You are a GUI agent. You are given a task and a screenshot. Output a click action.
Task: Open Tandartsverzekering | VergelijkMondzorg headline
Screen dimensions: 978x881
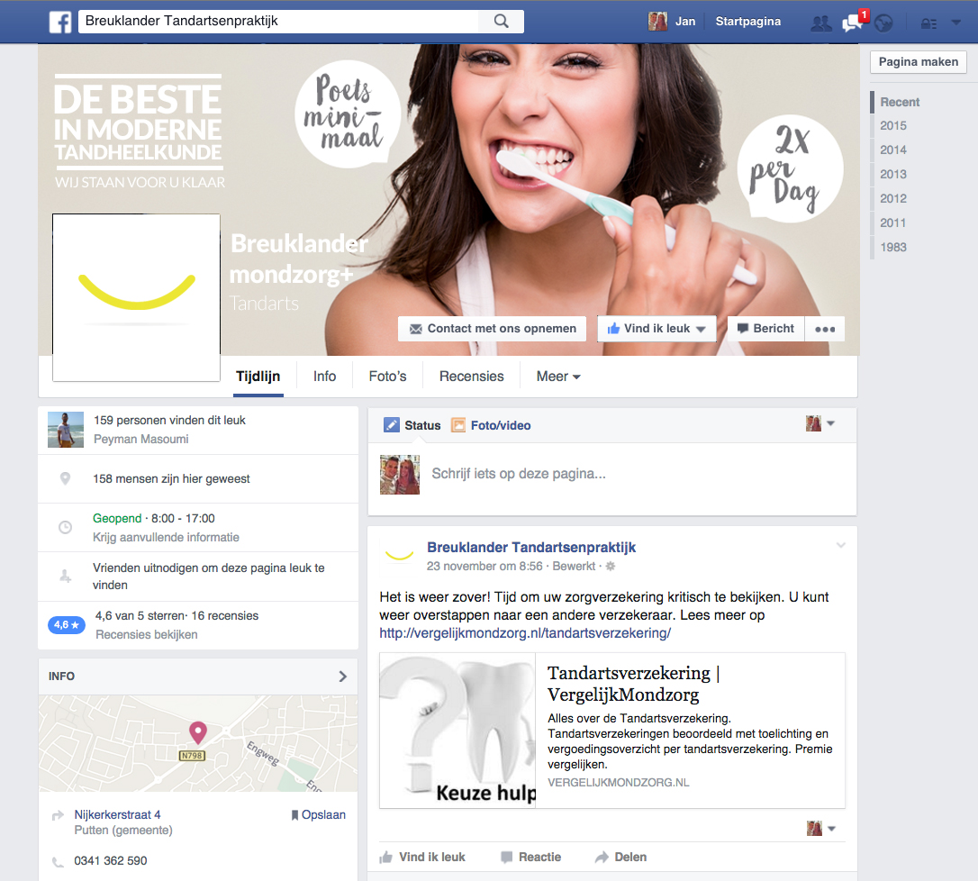click(634, 684)
